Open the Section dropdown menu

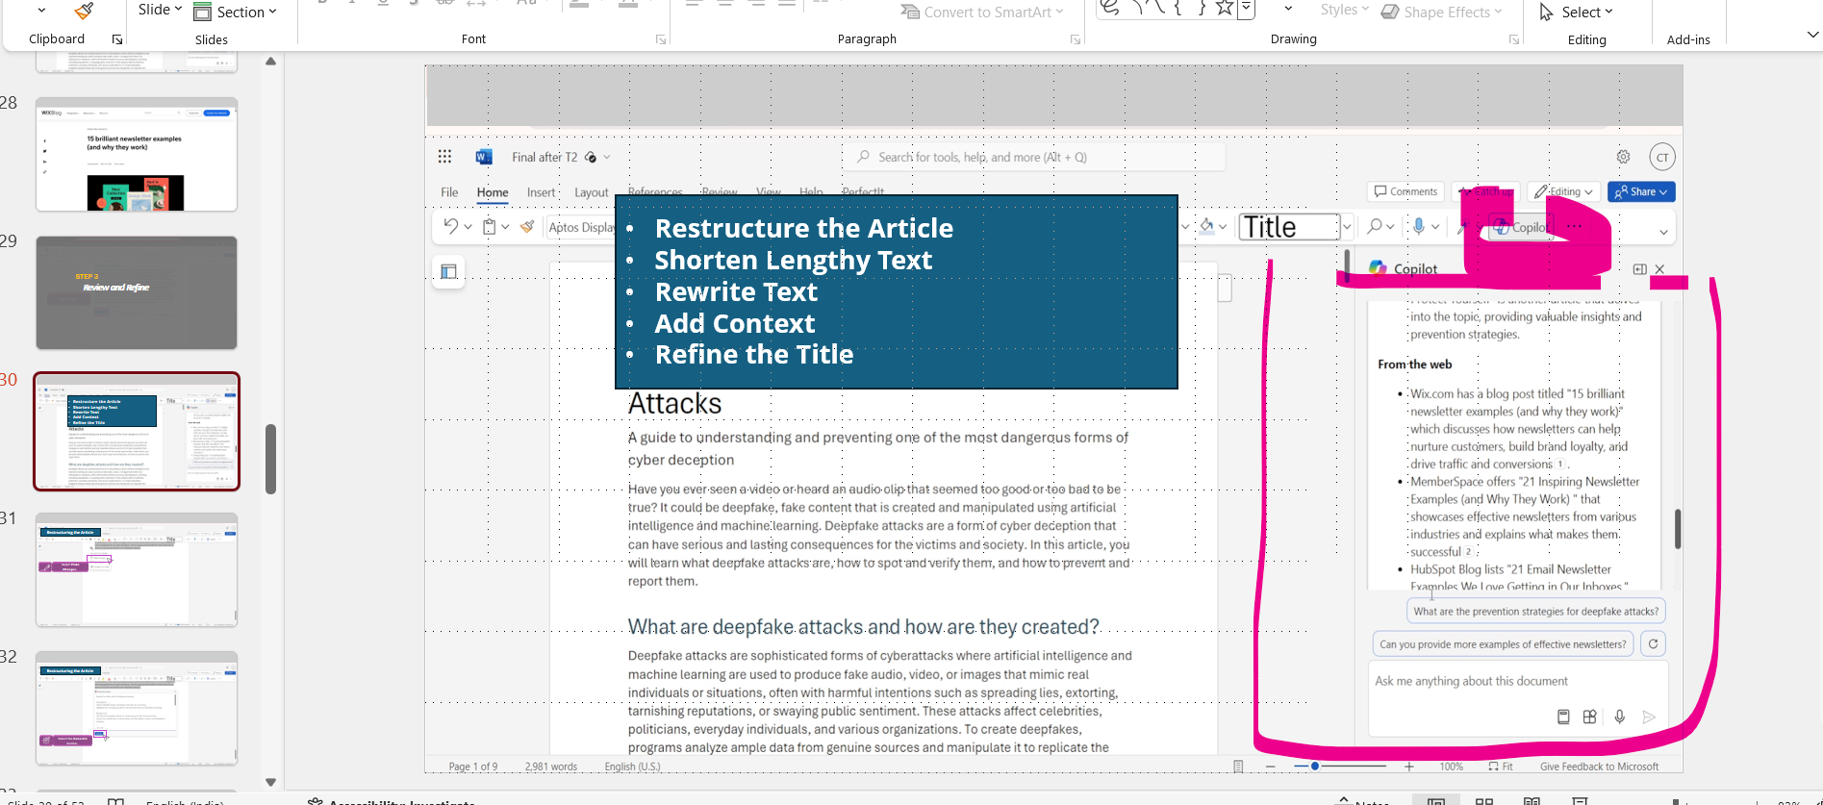tap(236, 12)
